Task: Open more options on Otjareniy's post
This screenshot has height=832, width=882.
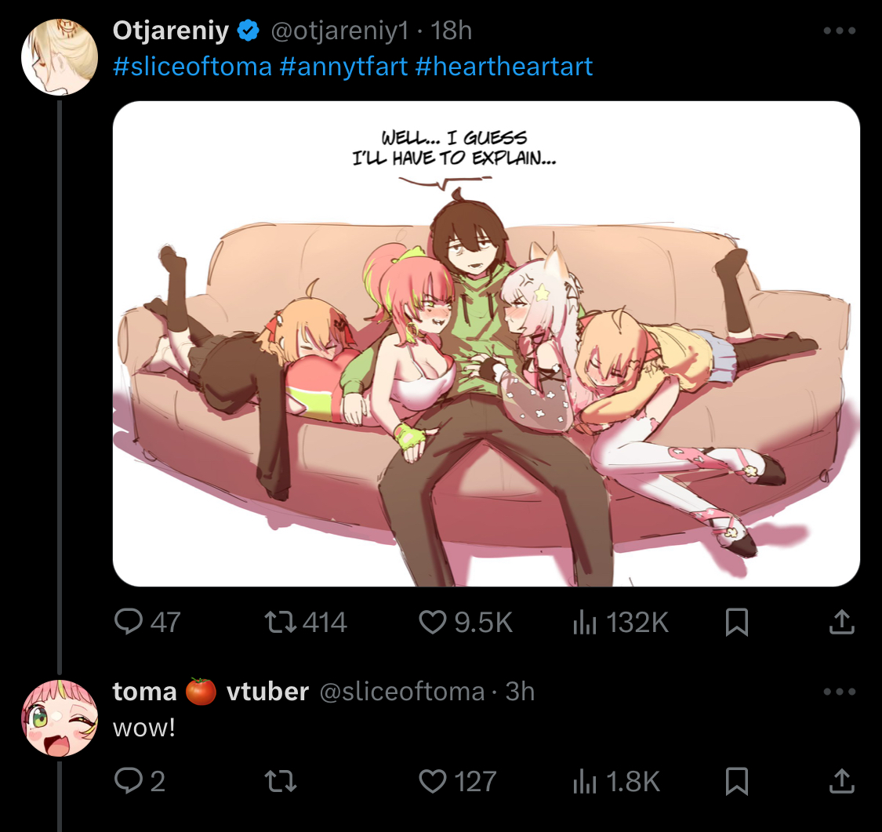Action: tap(839, 31)
